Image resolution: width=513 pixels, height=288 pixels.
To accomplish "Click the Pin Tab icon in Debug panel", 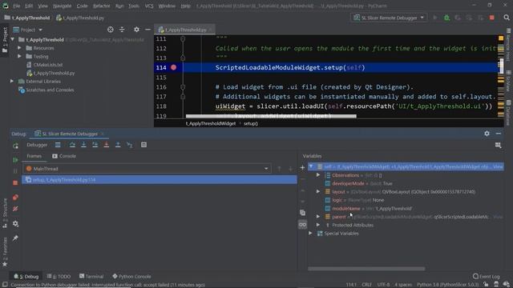I will click(15, 238).
